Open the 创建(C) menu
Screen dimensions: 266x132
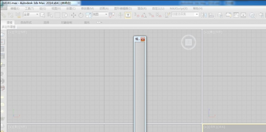pyautogui.click(x=71, y=8)
